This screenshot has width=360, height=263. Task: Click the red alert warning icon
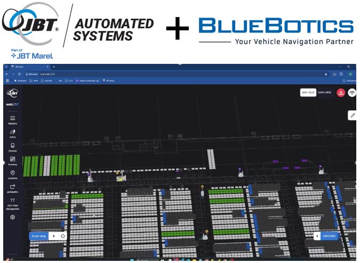point(340,93)
